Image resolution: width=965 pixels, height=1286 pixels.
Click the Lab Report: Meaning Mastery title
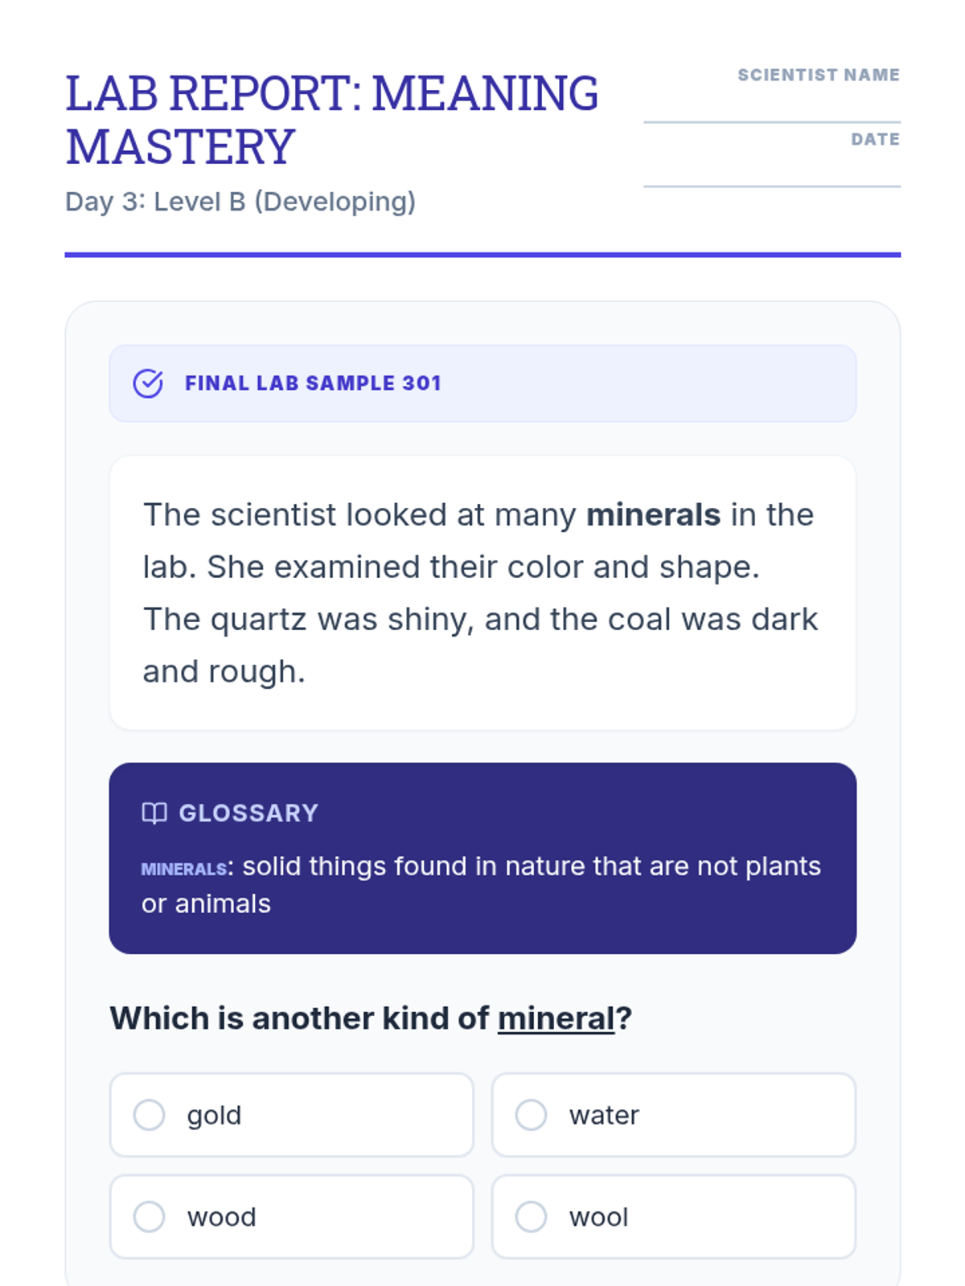pos(331,120)
